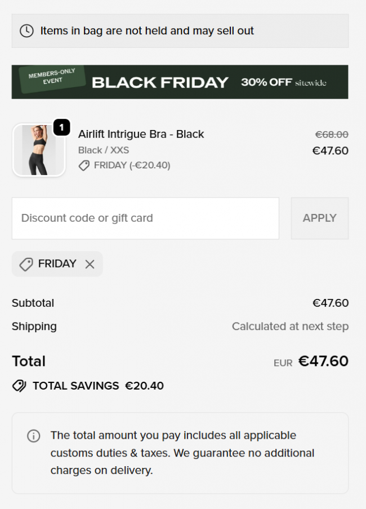The image size is (366, 509).
Task: Select the Airlift Intrigue Bra - Black title
Action: point(141,134)
